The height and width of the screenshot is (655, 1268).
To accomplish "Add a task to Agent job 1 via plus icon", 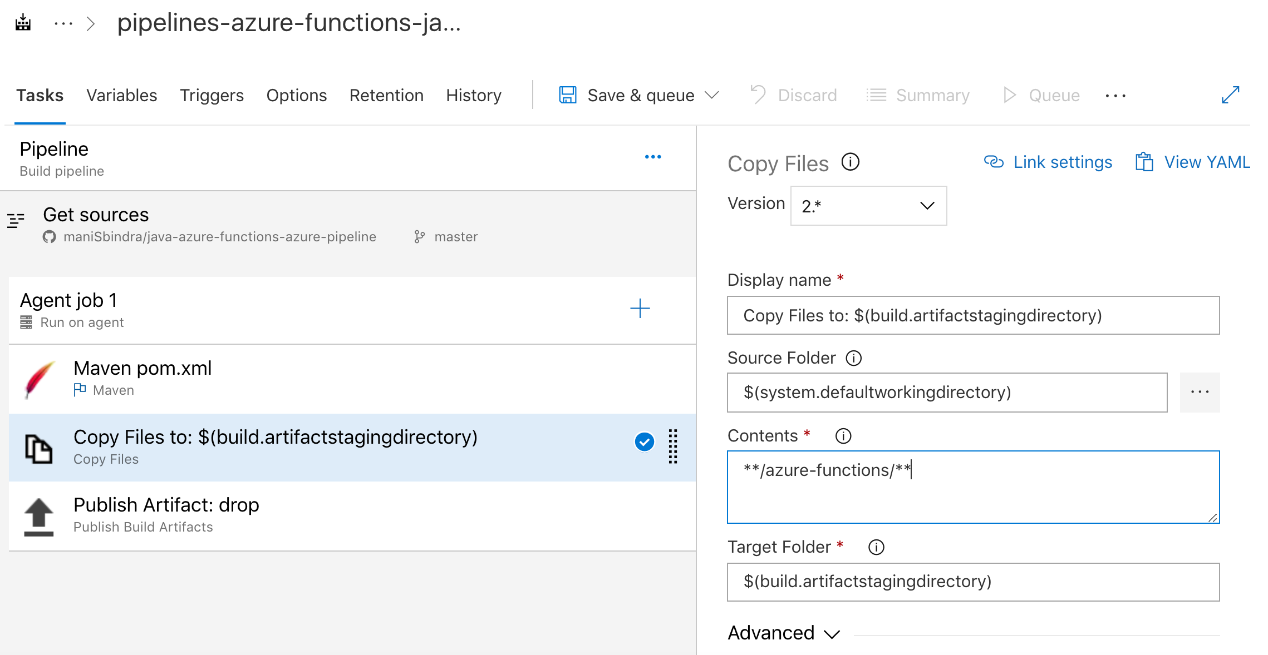I will coord(640,309).
